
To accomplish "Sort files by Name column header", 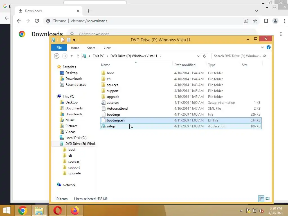I will 105,65.
